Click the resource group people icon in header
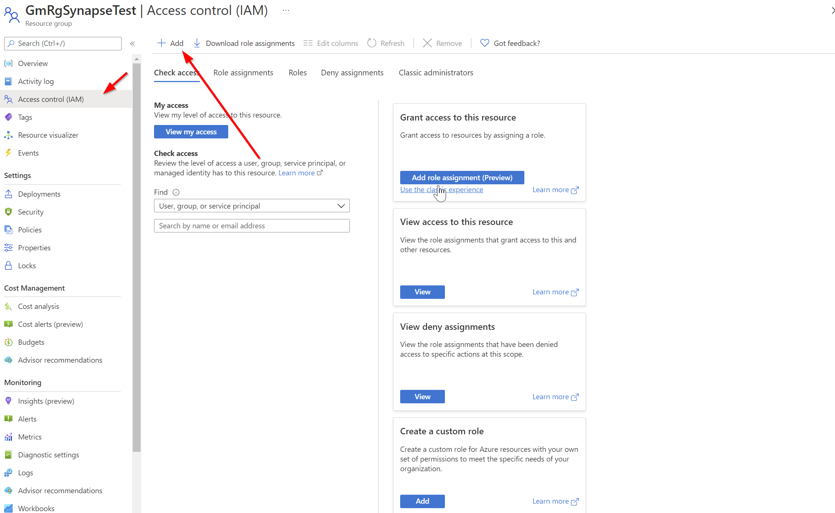Viewport: 835px width, 513px height. [x=12, y=15]
